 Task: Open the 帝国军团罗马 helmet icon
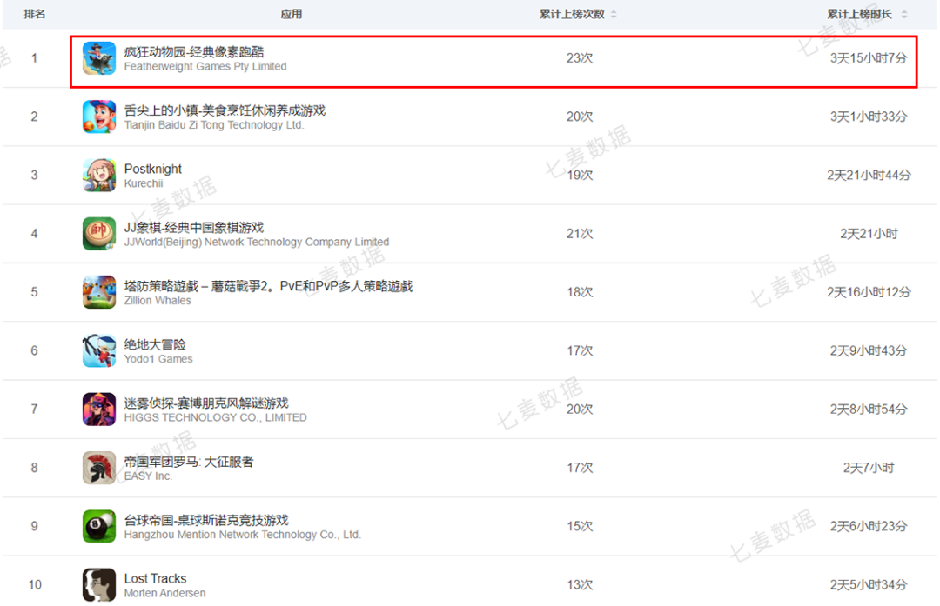[x=99, y=468]
